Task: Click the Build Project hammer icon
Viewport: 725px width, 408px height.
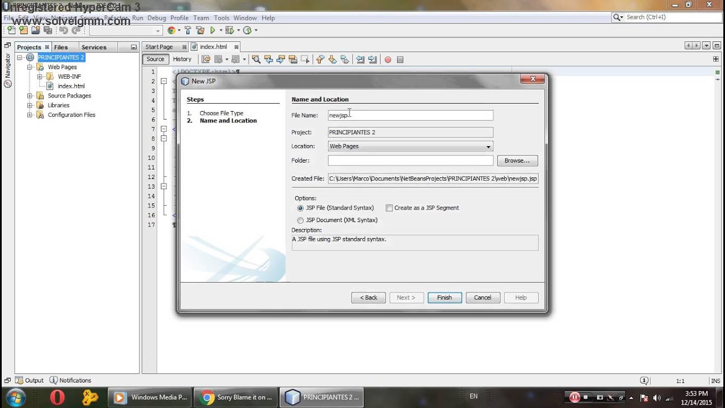Action: click(187, 30)
